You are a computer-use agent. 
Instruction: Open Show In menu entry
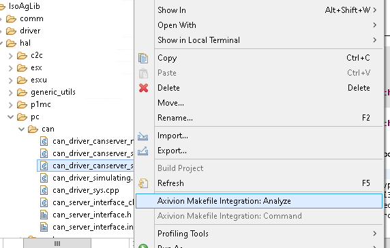tap(259, 10)
